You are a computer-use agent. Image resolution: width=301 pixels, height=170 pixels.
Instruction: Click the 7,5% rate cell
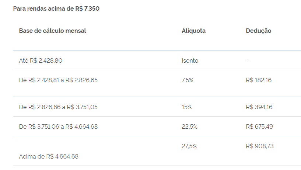pos(188,80)
